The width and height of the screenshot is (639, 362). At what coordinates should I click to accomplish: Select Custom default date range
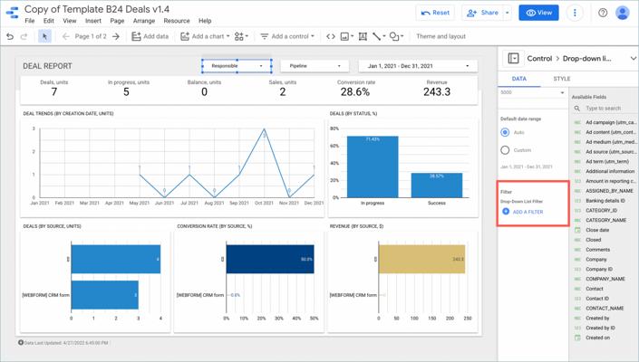tap(506, 150)
